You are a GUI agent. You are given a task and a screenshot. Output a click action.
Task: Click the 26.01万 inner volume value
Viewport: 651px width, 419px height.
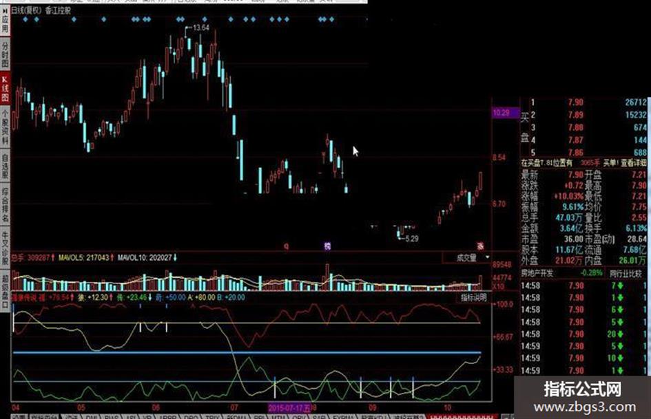point(632,261)
